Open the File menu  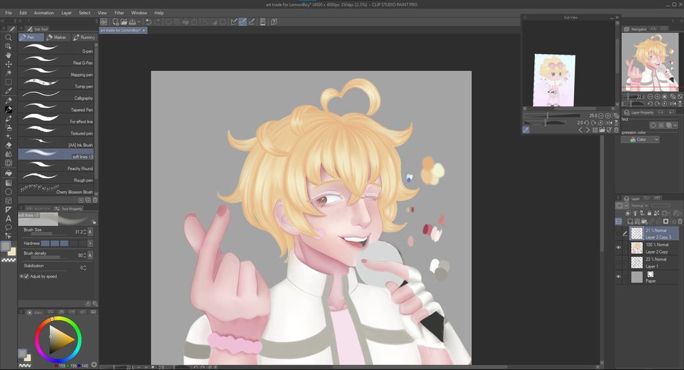[x=8, y=12]
